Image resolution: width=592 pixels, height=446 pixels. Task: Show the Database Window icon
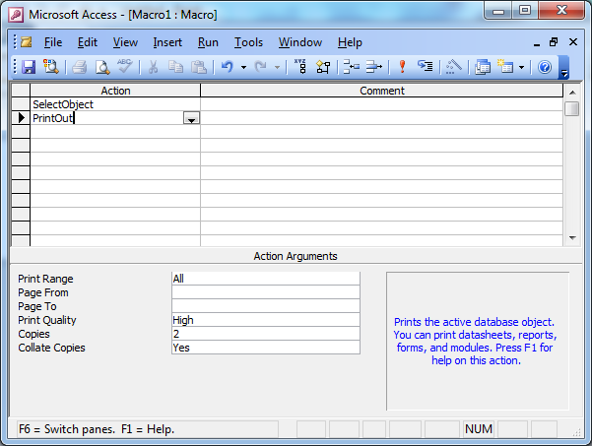pos(482,67)
